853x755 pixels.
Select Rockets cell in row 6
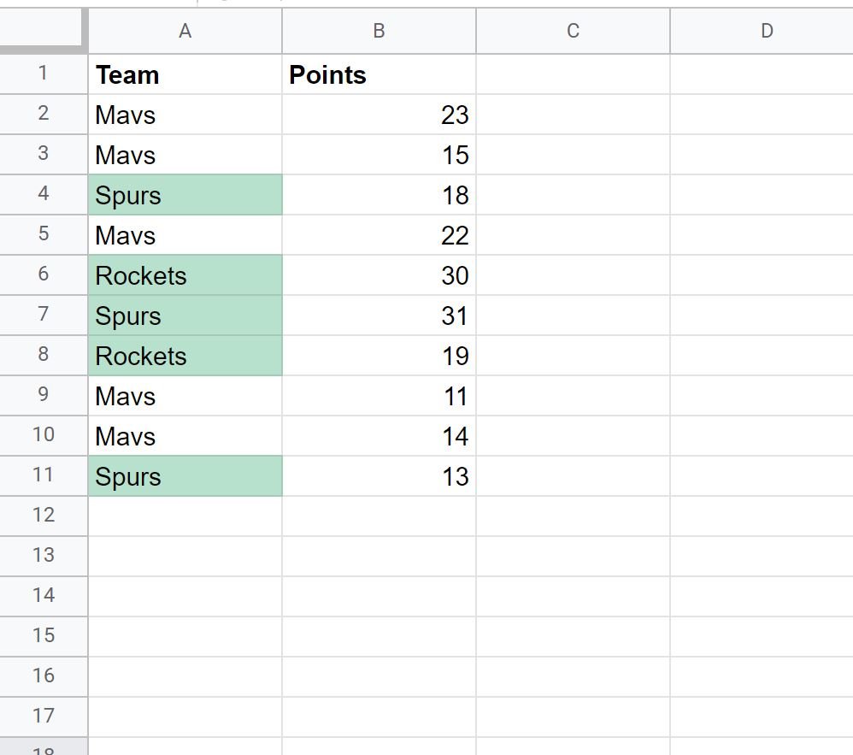[185, 275]
